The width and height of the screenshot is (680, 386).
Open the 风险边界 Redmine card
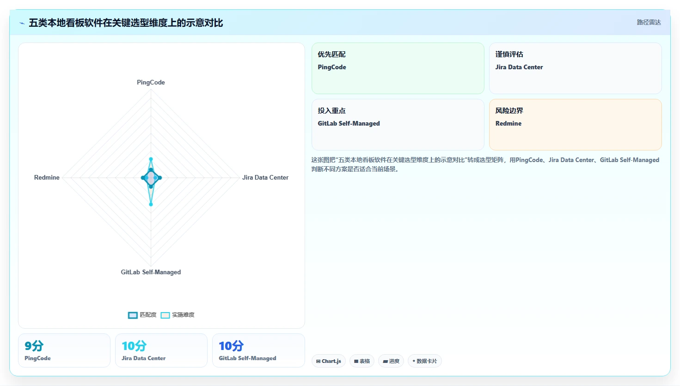pos(575,125)
